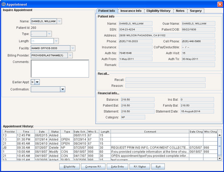
Task: Open the Confirmation dropdown
Action: pos(63,89)
